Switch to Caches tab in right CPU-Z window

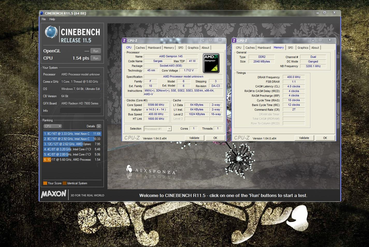coord(250,48)
